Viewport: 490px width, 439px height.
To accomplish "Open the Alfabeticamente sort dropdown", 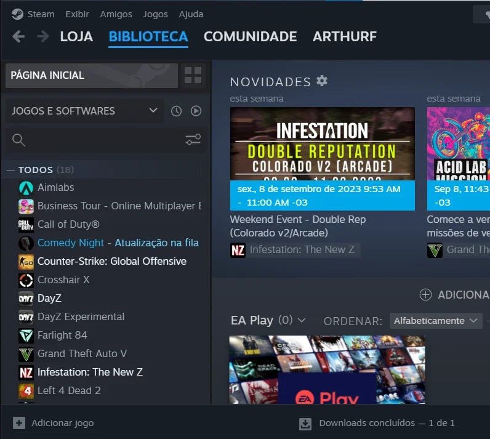I will pos(436,321).
